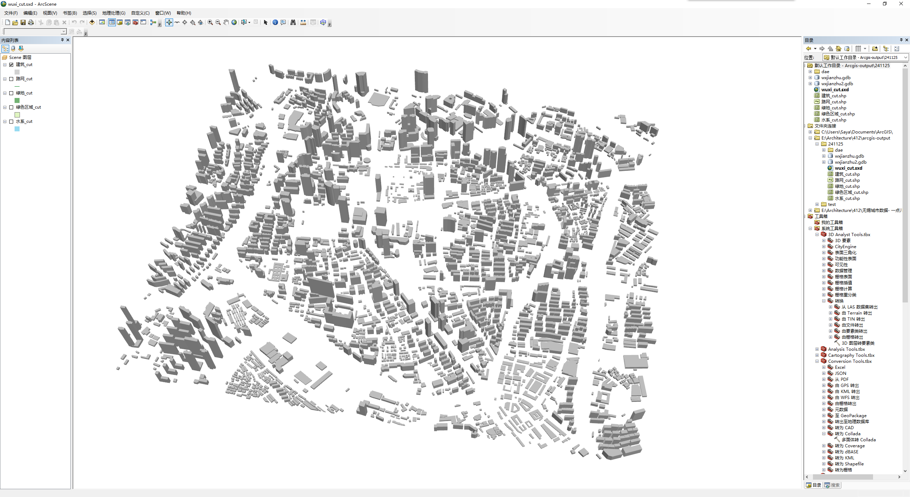Enable the 路网_cut layer checkbox

[x=11, y=79]
